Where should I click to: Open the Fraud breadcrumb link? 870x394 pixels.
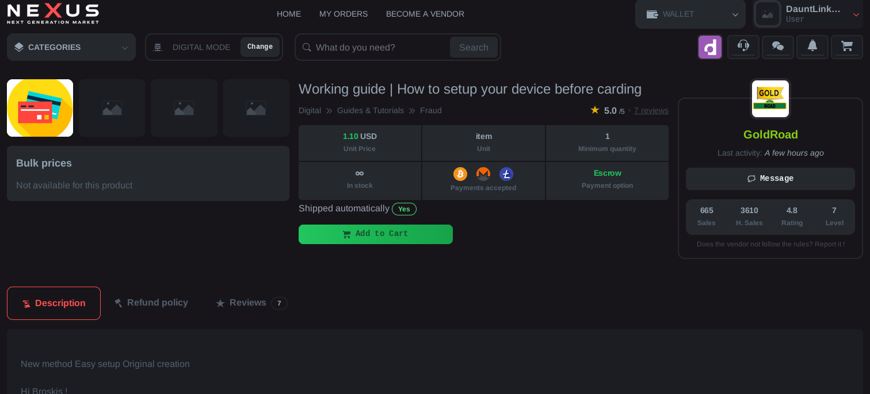431,110
